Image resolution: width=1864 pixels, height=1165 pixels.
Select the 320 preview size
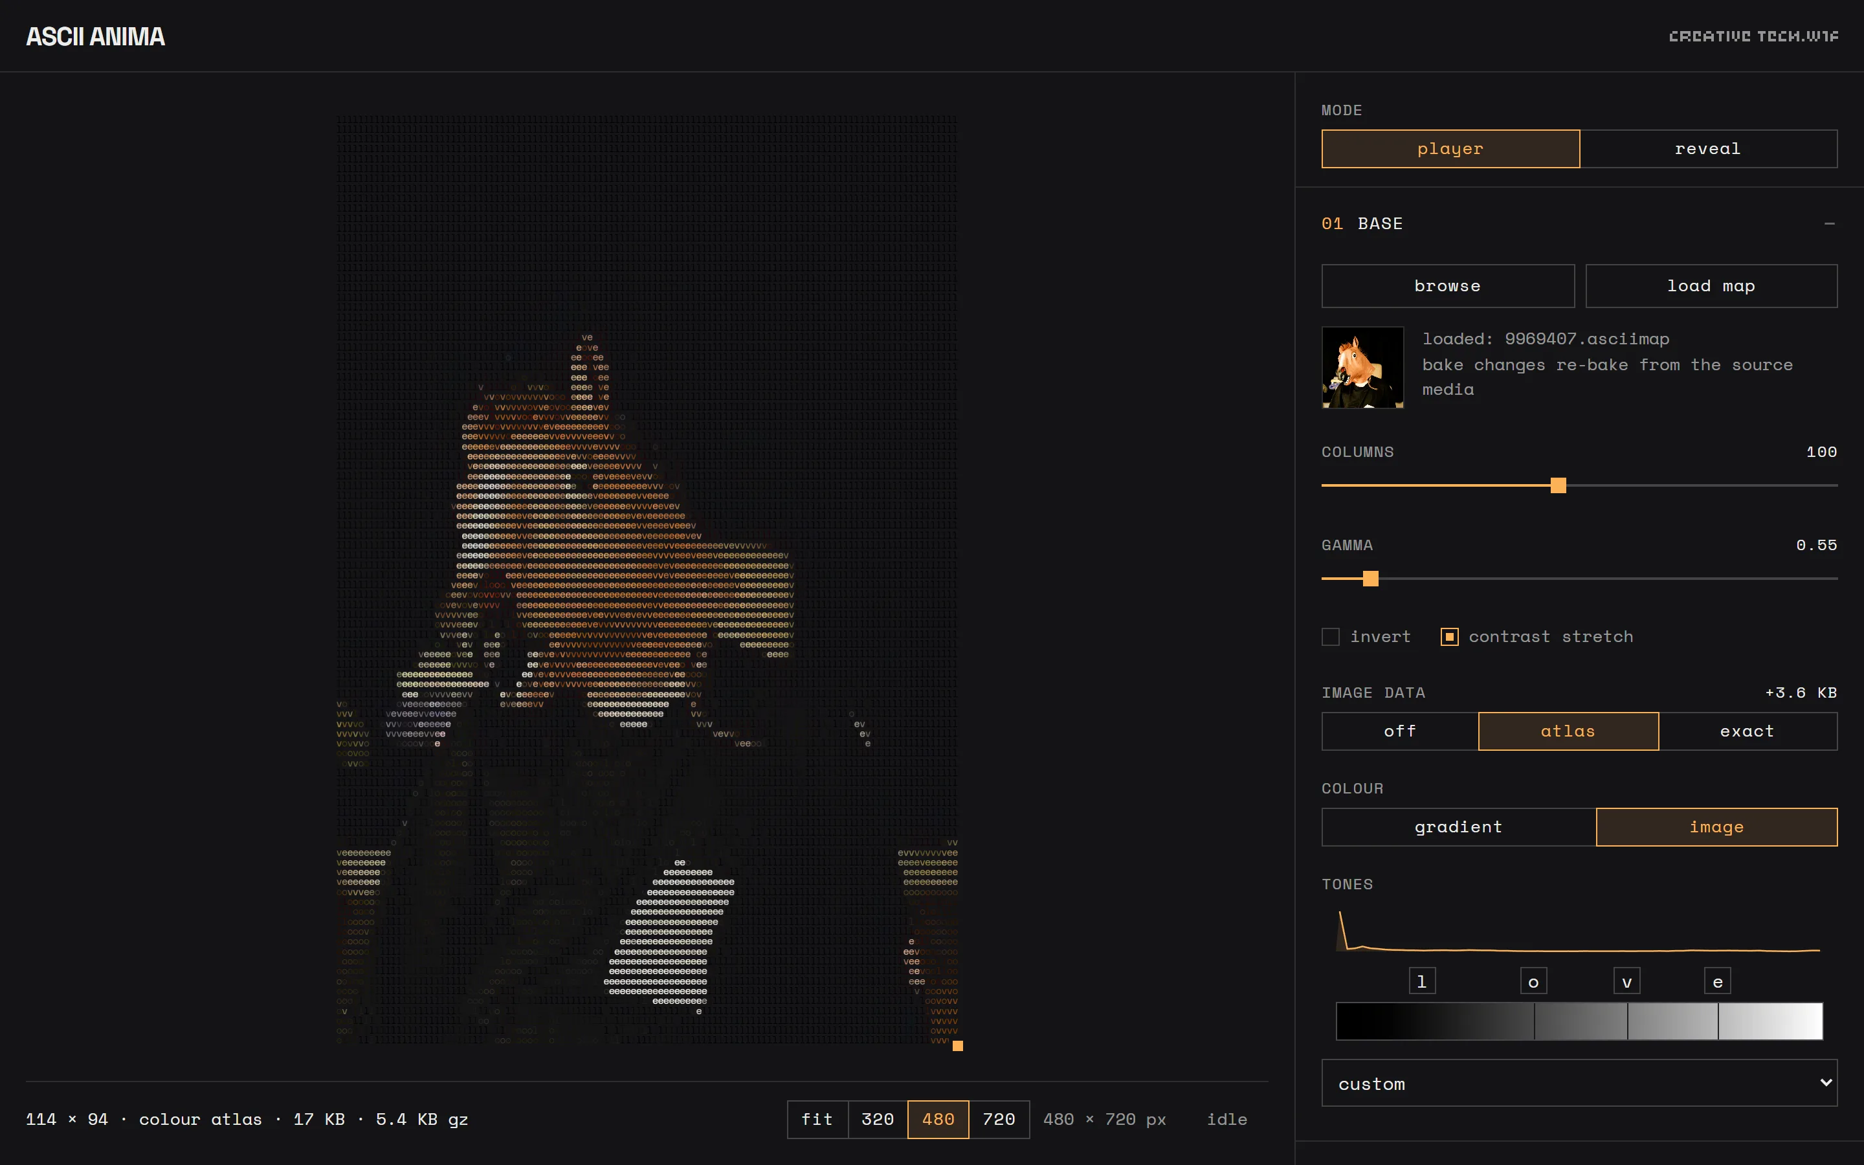click(878, 1120)
